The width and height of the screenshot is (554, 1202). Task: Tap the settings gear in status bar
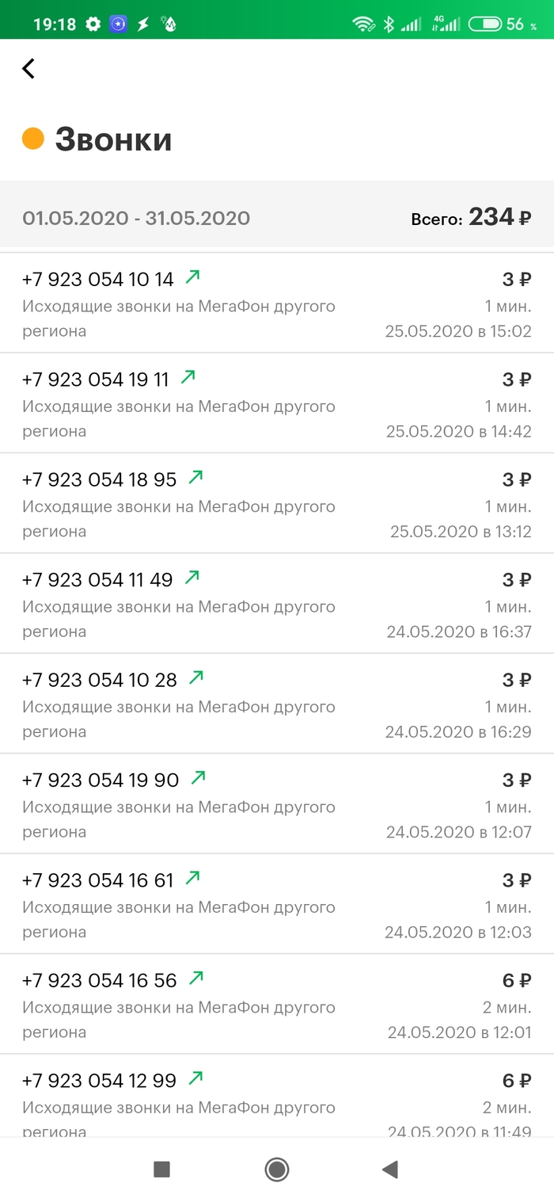[93, 24]
